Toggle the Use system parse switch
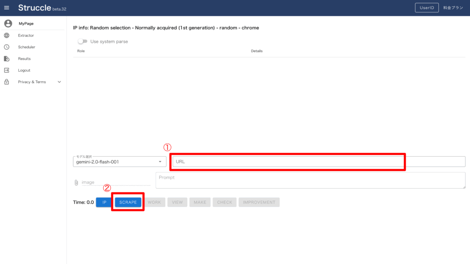This screenshot has height=264, width=470. pyautogui.click(x=83, y=41)
